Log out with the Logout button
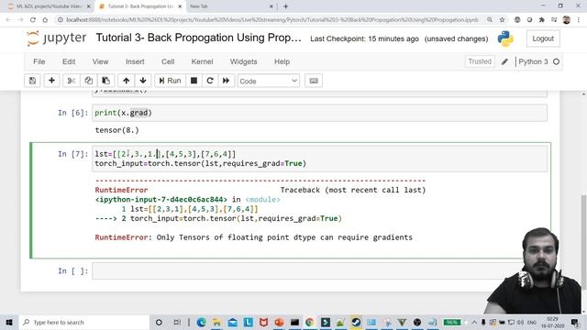The width and height of the screenshot is (587, 330). click(543, 38)
